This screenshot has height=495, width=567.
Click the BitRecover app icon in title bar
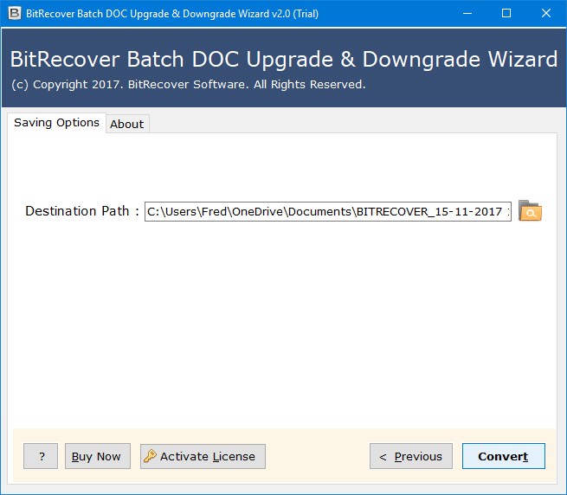(x=14, y=13)
